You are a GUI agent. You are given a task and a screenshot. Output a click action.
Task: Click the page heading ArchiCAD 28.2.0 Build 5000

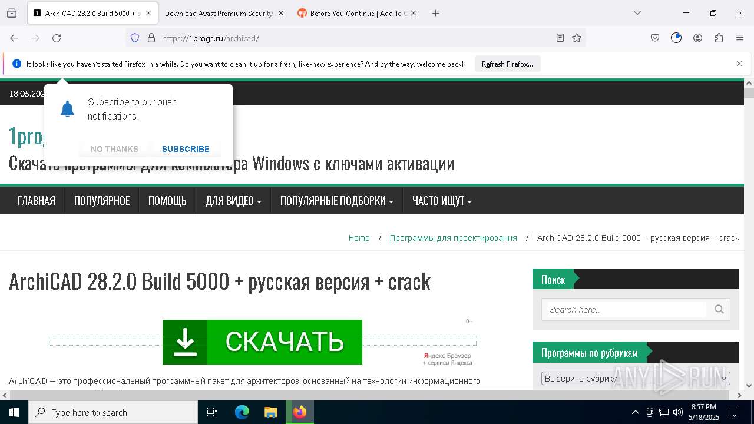pyautogui.click(x=220, y=281)
